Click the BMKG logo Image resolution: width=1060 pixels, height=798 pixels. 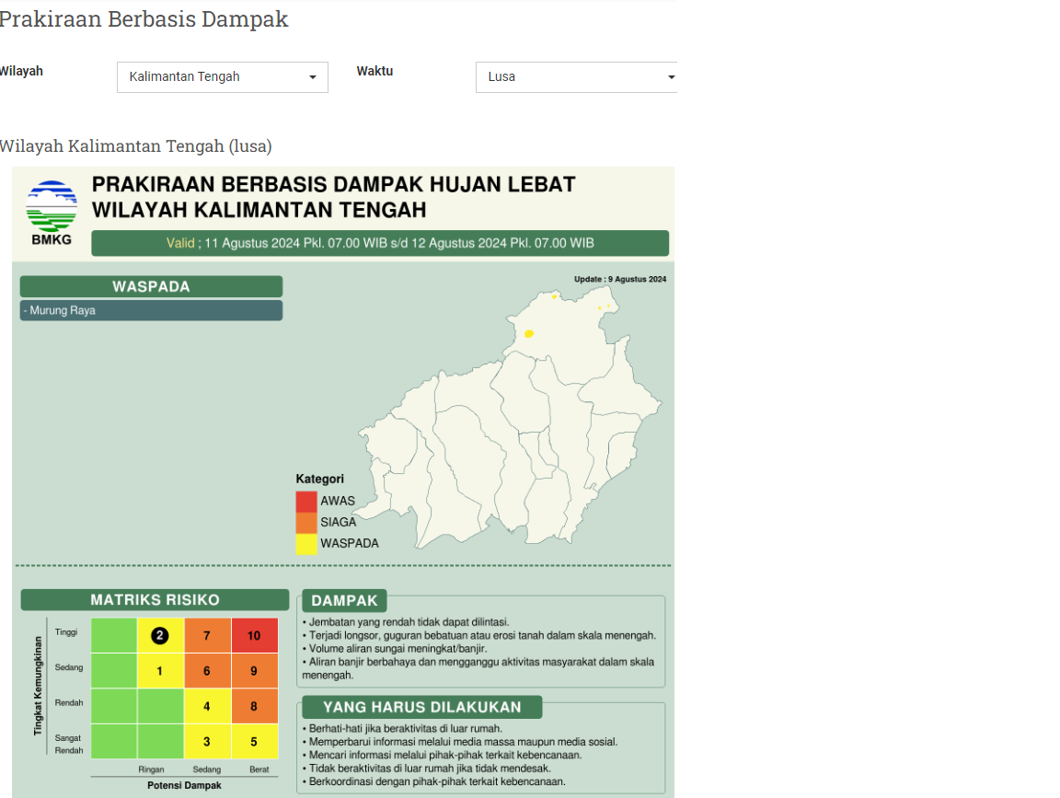point(52,213)
